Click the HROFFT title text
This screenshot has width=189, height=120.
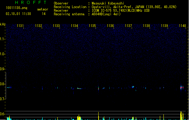[x=31, y=2]
